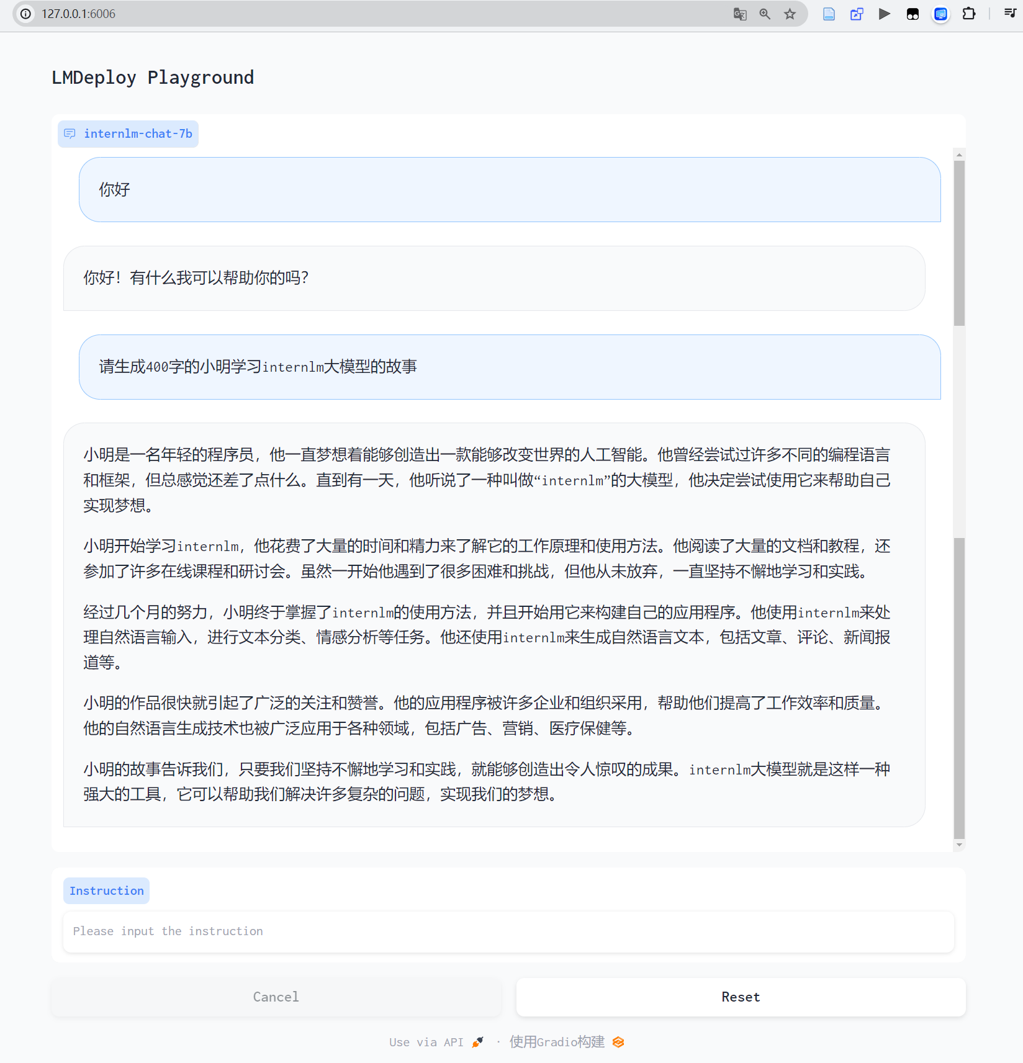Viewport: 1023px width, 1063px height.
Task: Open the Use via API link
Action: [x=436, y=1042]
